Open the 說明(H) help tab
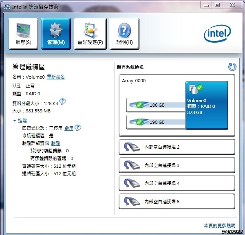 124,33
